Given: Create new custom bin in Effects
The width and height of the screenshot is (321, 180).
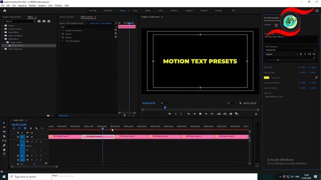Looking at the screenshot, I should [48, 115].
